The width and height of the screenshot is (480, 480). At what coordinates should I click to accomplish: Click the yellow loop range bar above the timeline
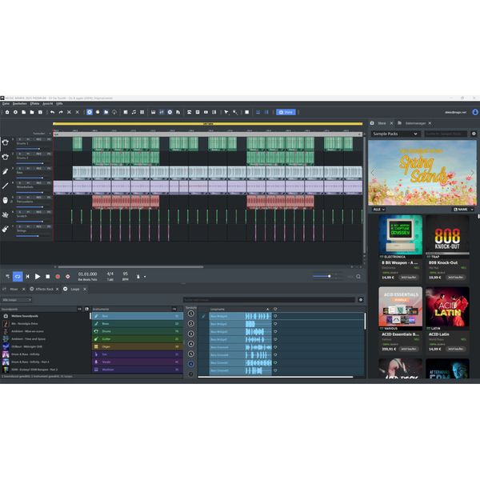[208, 124]
